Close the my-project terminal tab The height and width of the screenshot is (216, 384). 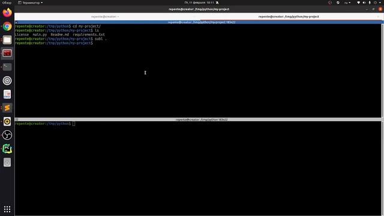pos(378,17)
